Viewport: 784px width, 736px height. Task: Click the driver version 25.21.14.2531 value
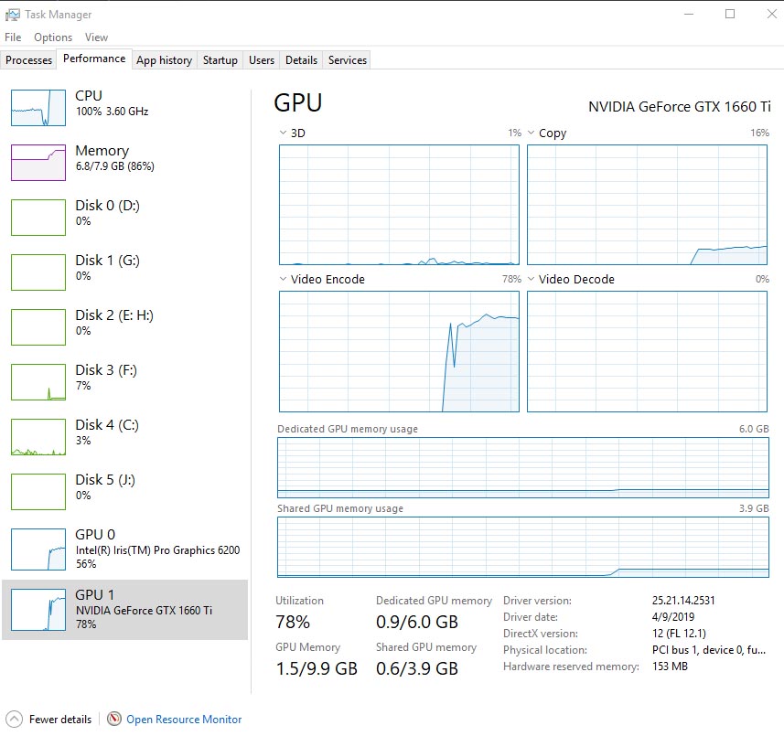click(683, 601)
